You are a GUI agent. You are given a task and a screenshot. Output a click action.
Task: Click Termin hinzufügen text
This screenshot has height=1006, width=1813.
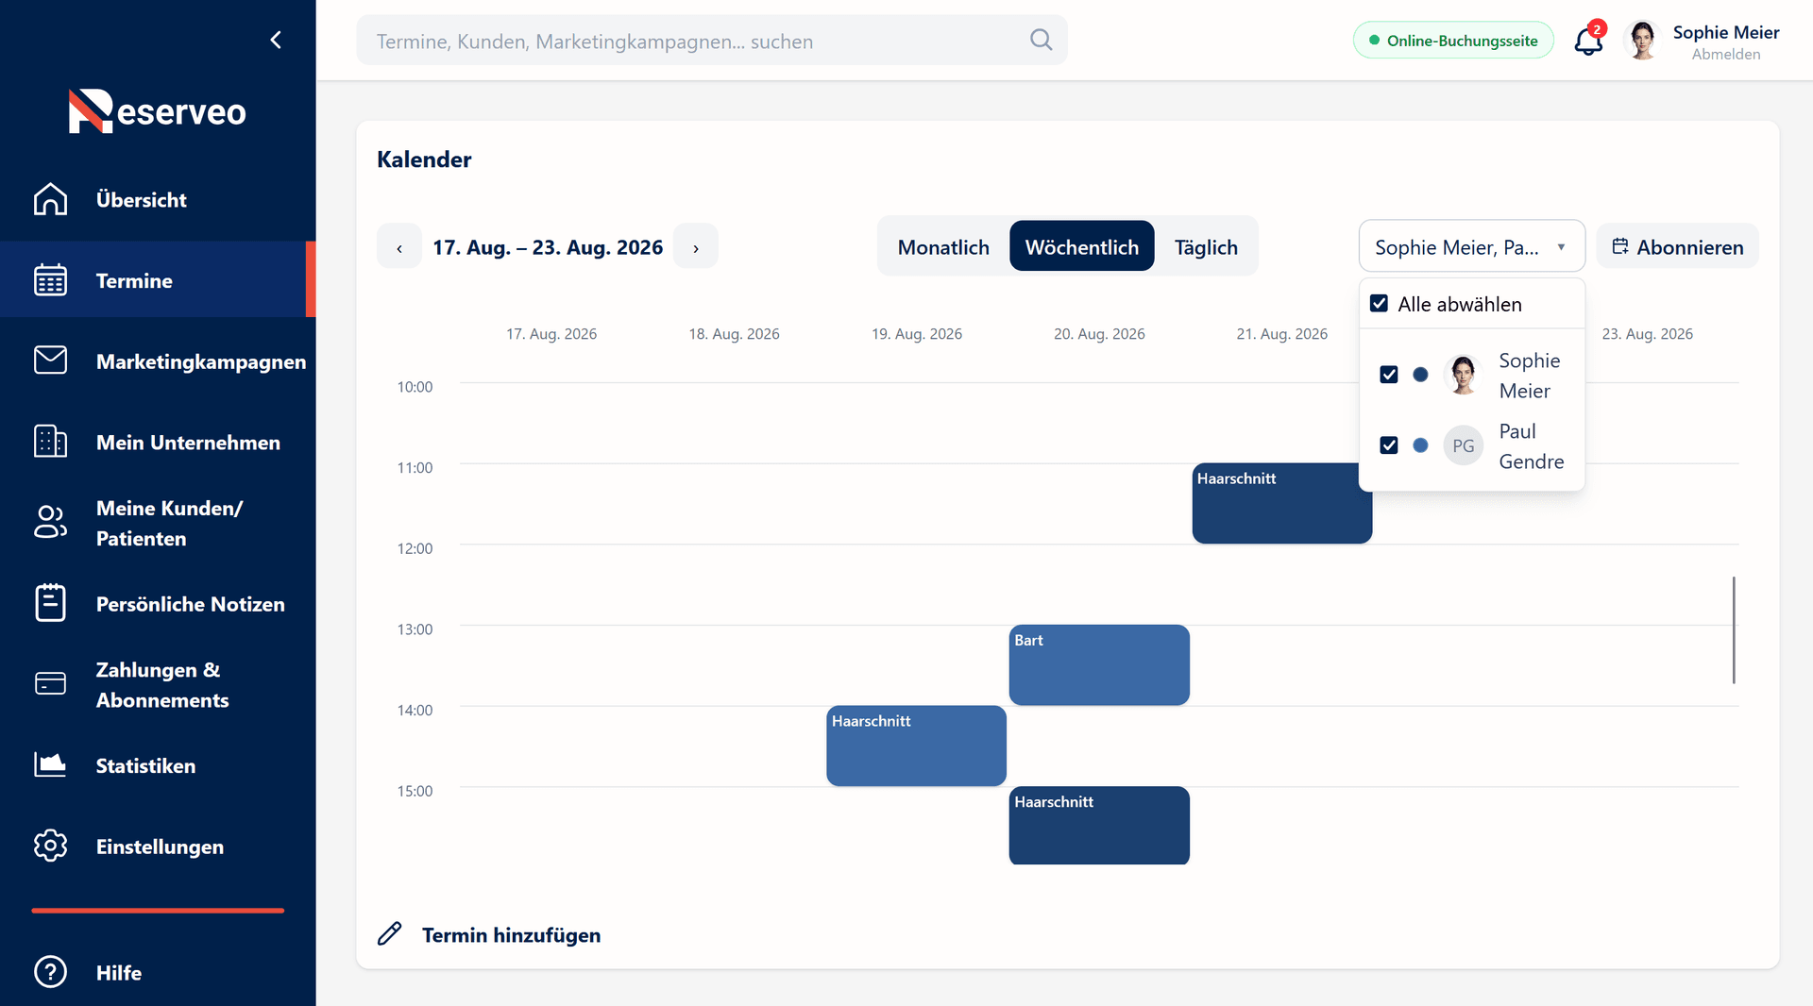click(511, 935)
